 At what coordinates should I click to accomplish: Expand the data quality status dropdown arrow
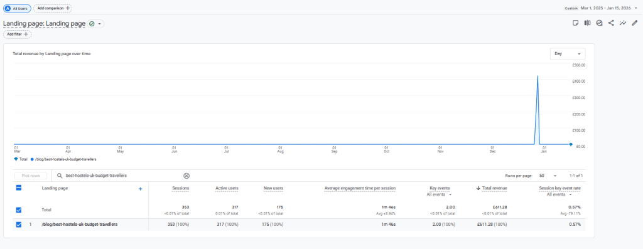point(100,24)
